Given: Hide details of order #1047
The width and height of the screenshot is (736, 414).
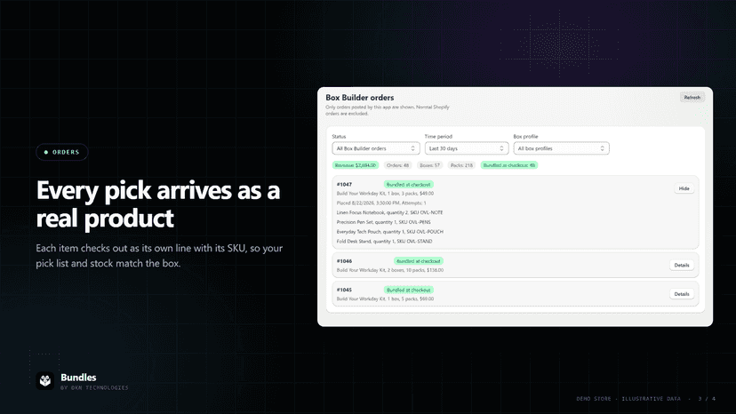Looking at the screenshot, I should [684, 188].
